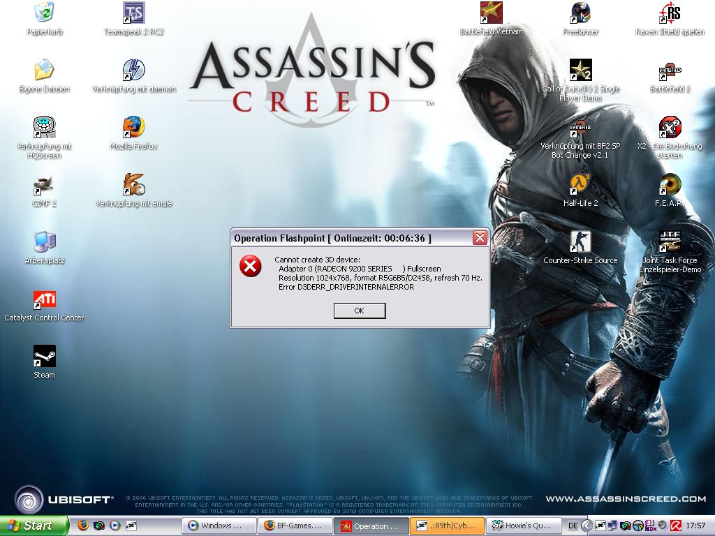Switch to the Howie's Qu... taskbar button
The width and height of the screenshot is (715, 536).
point(522,526)
